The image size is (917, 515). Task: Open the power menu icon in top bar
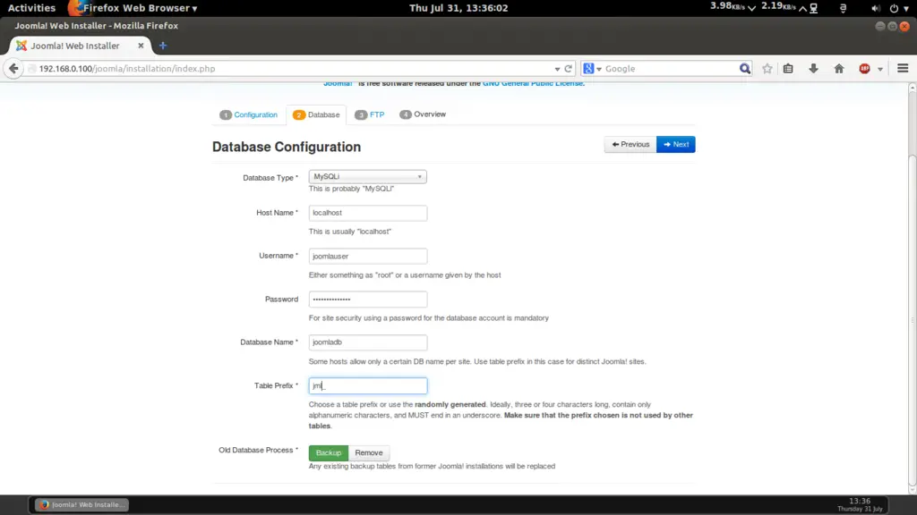(895, 8)
